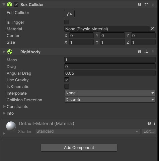Viewport: 159px width, 161px height.
Task: Click the Mass value field
Action: click(x=110, y=60)
